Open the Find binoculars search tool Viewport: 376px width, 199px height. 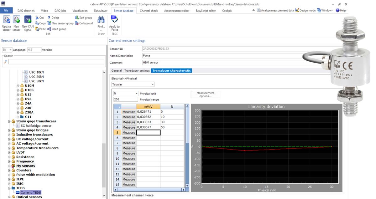[x=101, y=23]
